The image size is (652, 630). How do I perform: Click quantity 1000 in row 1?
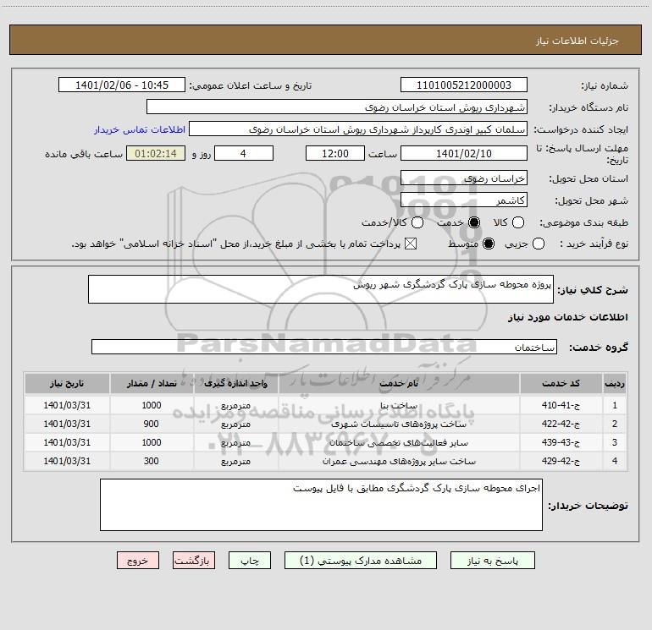pyautogui.click(x=152, y=405)
